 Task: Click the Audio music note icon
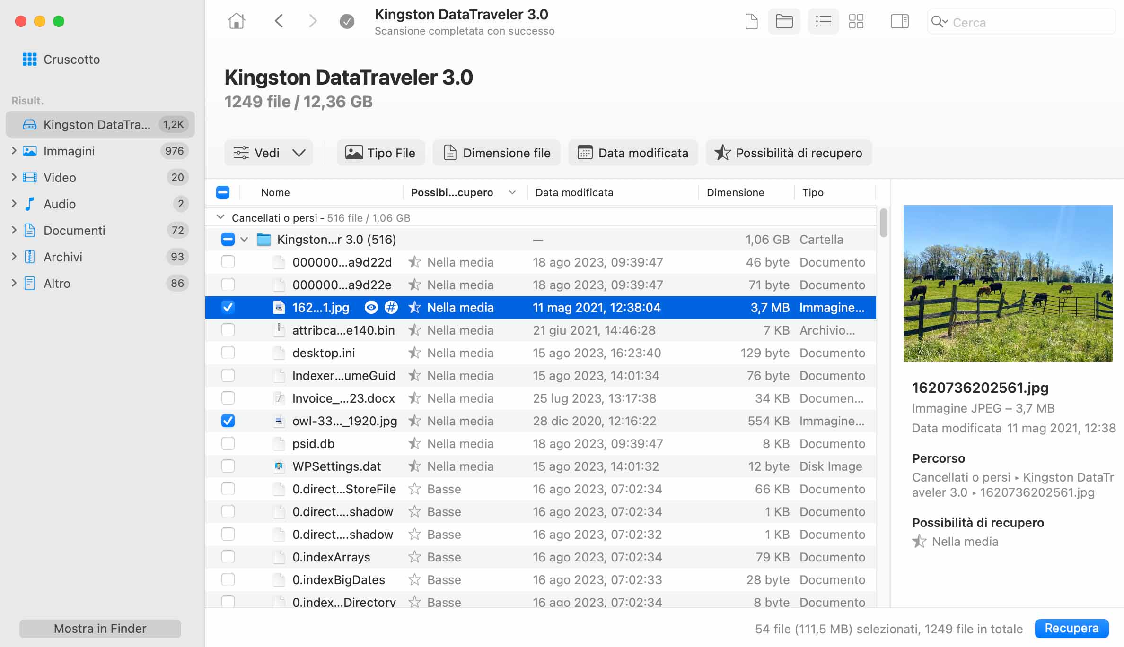point(30,204)
